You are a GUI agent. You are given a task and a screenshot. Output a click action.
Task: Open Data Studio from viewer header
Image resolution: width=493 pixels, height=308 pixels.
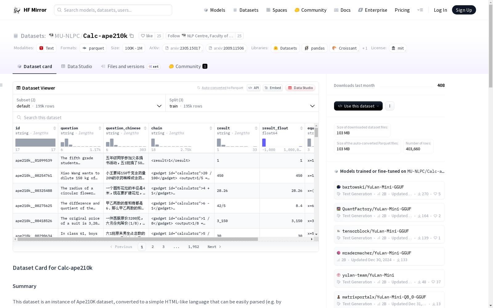[300, 88]
